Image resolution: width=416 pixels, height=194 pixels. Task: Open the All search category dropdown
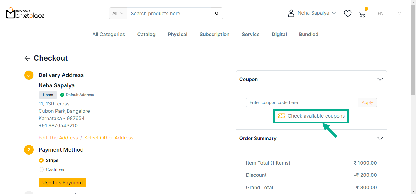click(118, 13)
